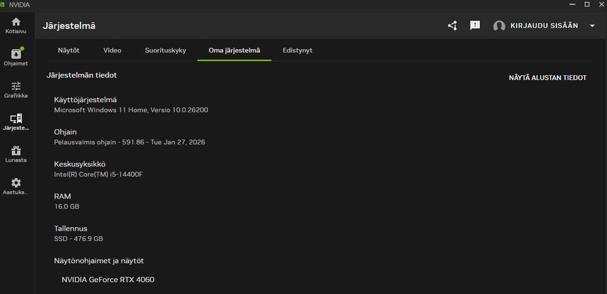Click Intel Core i5-14400F text

click(99, 174)
